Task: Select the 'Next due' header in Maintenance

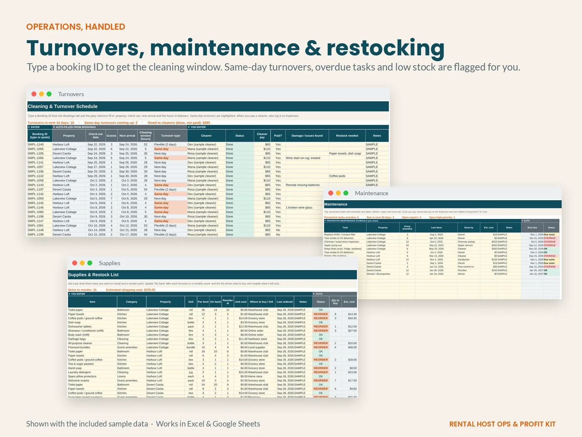Action: tap(532, 228)
